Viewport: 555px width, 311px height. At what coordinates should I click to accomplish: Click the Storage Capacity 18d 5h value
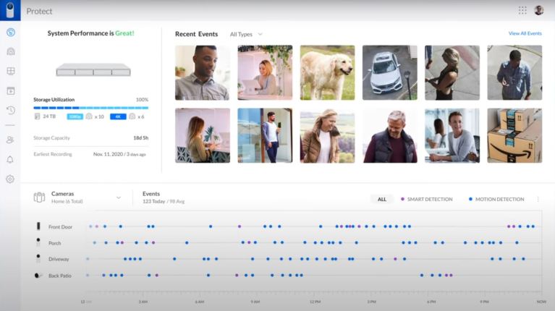click(141, 138)
